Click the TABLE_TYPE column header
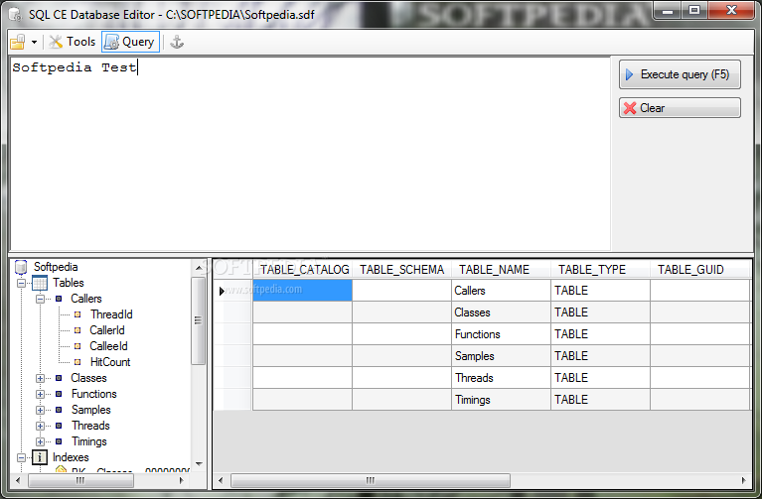Screen dimensions: 762x499 600,270
